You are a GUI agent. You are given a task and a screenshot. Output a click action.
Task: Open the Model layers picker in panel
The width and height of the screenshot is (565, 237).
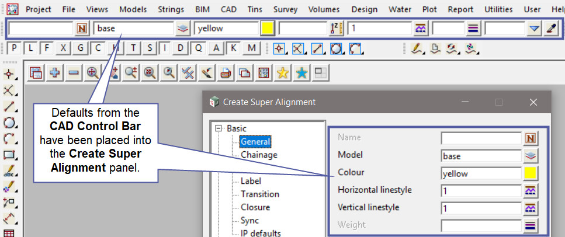(x=531, y=156)
